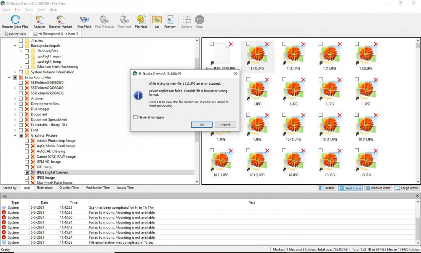Image resolution: width=421 pixels, height=253 pixels.
Task: Click Cancel in the error dialog
Action: tap(225, 125)
